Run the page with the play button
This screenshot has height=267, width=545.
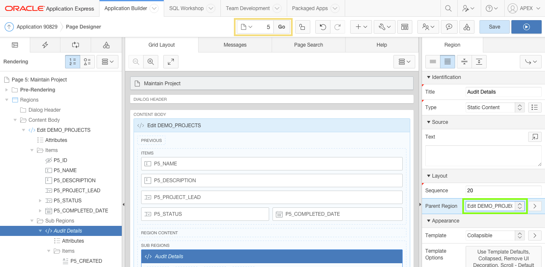click(526, 27)
